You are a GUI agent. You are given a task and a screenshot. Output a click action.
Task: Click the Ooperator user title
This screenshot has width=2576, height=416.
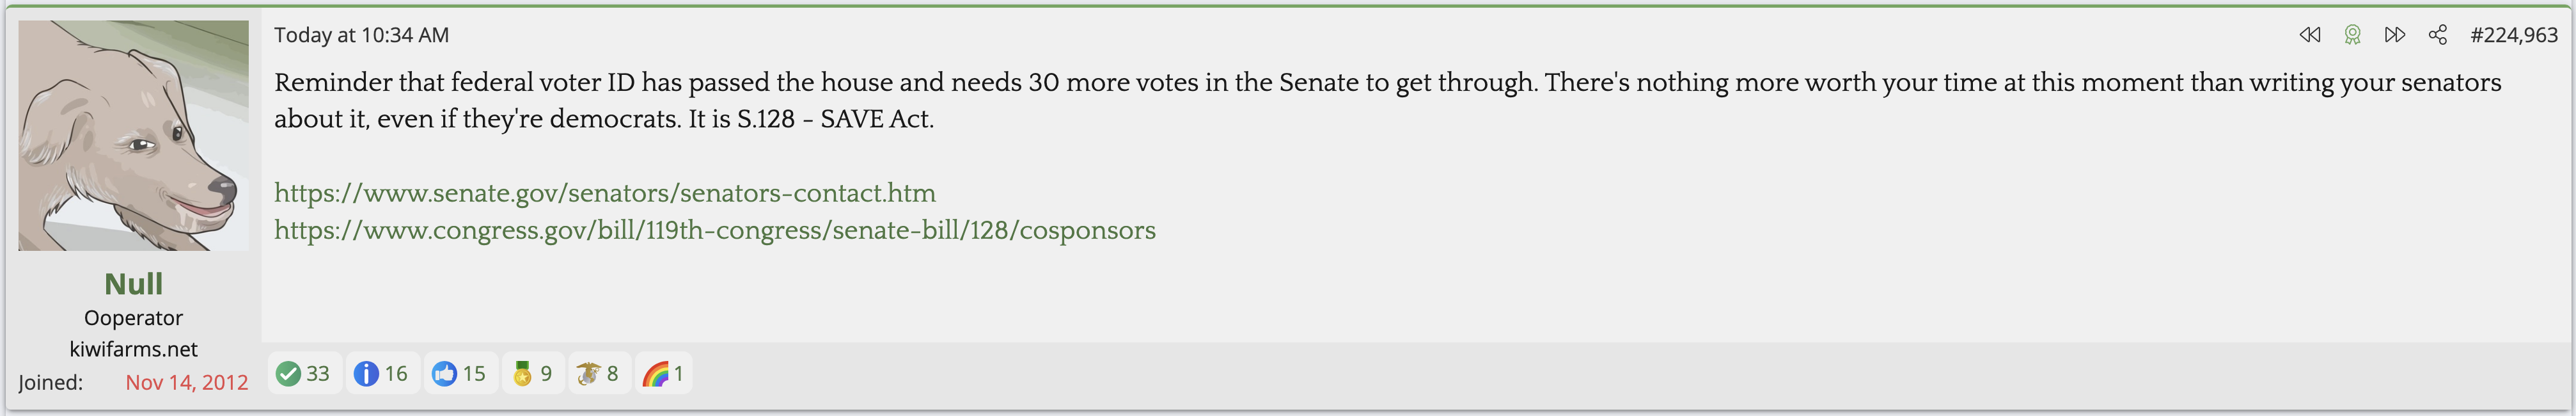133,318
